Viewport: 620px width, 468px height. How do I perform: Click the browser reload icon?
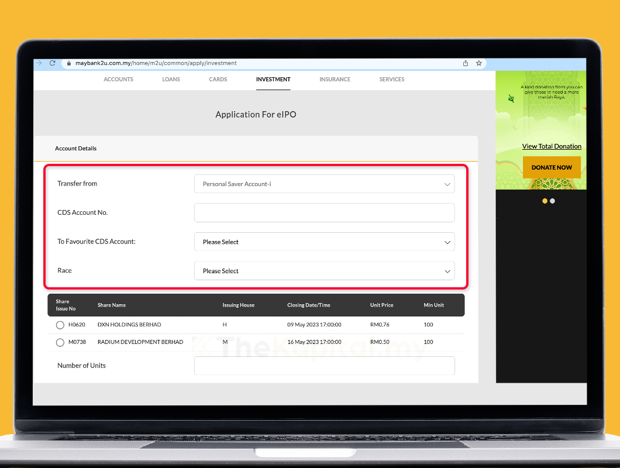[52, 63]
